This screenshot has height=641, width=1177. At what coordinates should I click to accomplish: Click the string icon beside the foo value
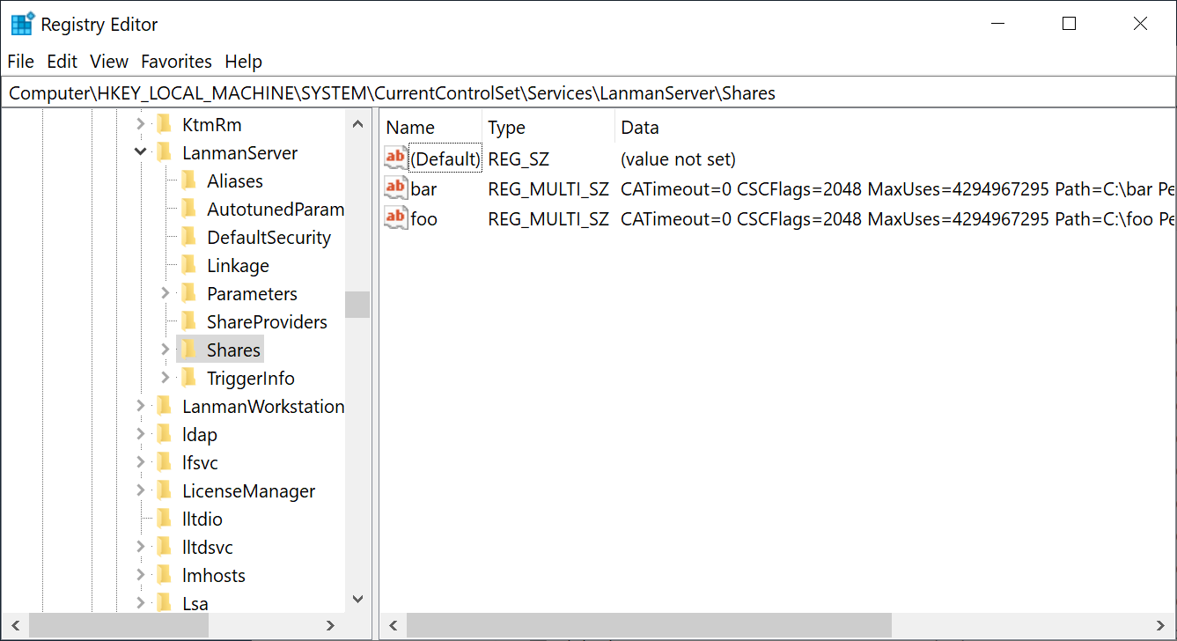click(395, 218)
